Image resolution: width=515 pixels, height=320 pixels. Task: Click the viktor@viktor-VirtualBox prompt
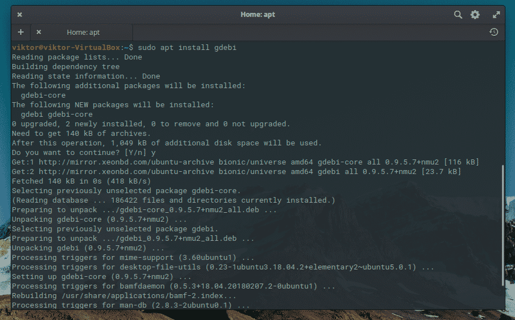[66, 48]
